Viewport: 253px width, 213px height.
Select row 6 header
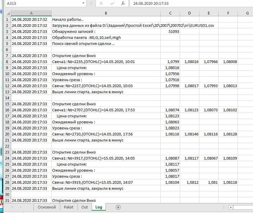[x=7, y=49]
